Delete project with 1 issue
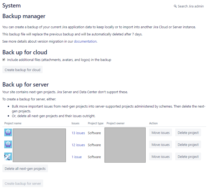The height and width of the screenshot is (189, 208). (188, 157)
